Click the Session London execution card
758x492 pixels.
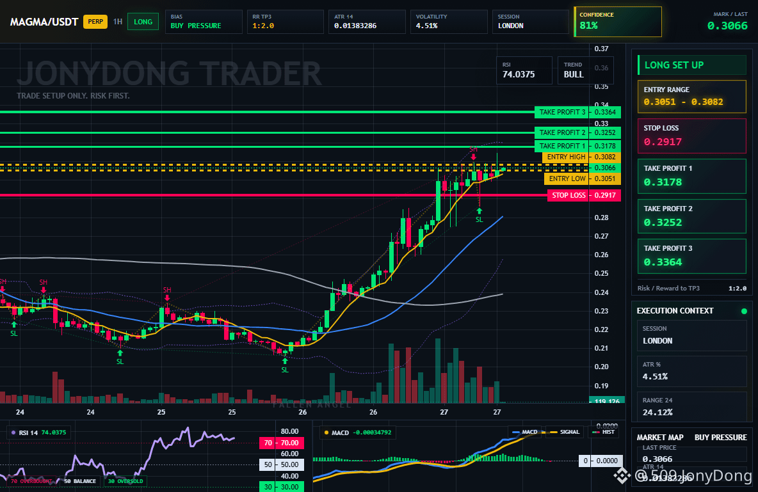coord(692,335)
